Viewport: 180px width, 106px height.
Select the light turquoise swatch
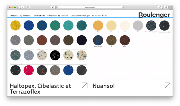(x=68, y=25)
